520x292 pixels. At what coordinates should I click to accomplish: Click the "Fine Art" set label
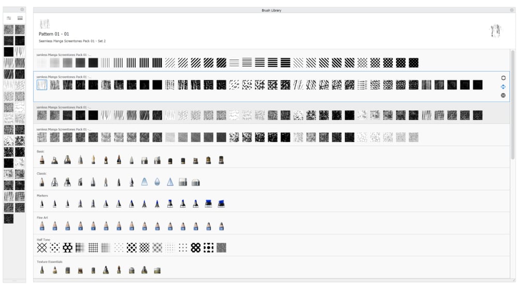click(x=42, y=218)
